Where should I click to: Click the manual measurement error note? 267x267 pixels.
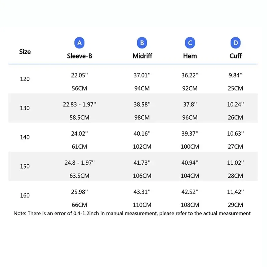click(x=132, y=213)
